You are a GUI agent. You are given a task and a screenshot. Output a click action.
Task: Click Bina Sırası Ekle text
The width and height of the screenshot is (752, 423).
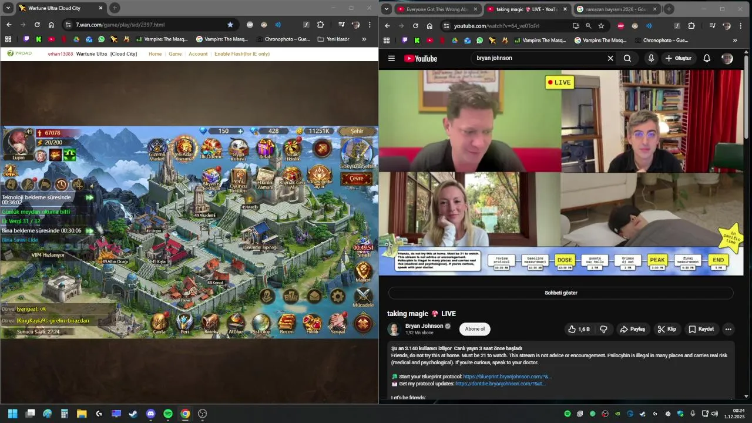[x=20, y=240]
